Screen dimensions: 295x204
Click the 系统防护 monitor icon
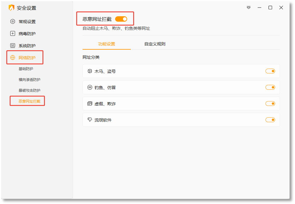pos(13,45)
